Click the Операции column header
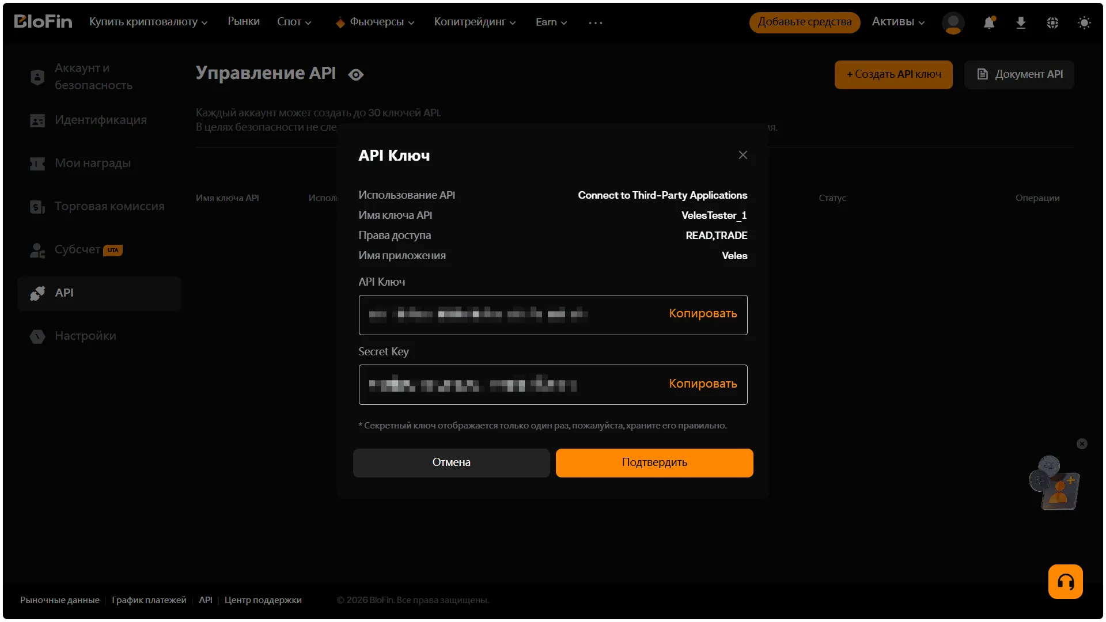The height and width of the screenshot is (622, 1106). tap(1037, 198)
